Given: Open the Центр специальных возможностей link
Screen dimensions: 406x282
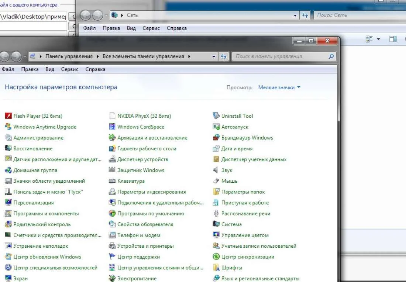Looking at the screenshot, I should coord(55,268).
